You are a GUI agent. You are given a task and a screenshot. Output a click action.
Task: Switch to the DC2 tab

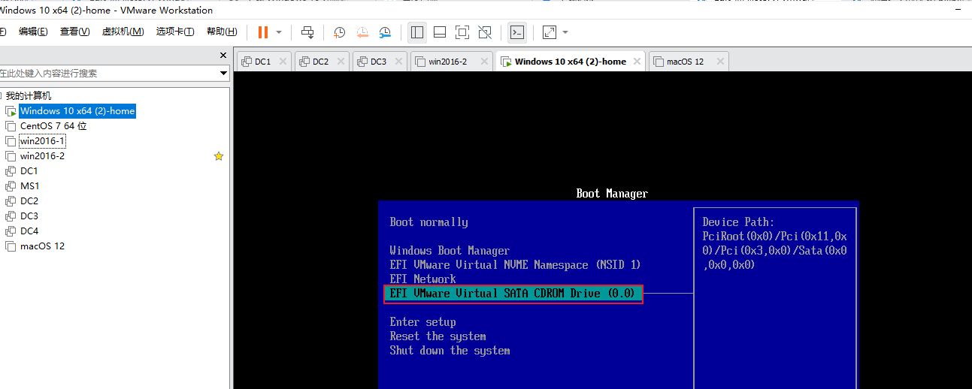(x=320, y=62)
